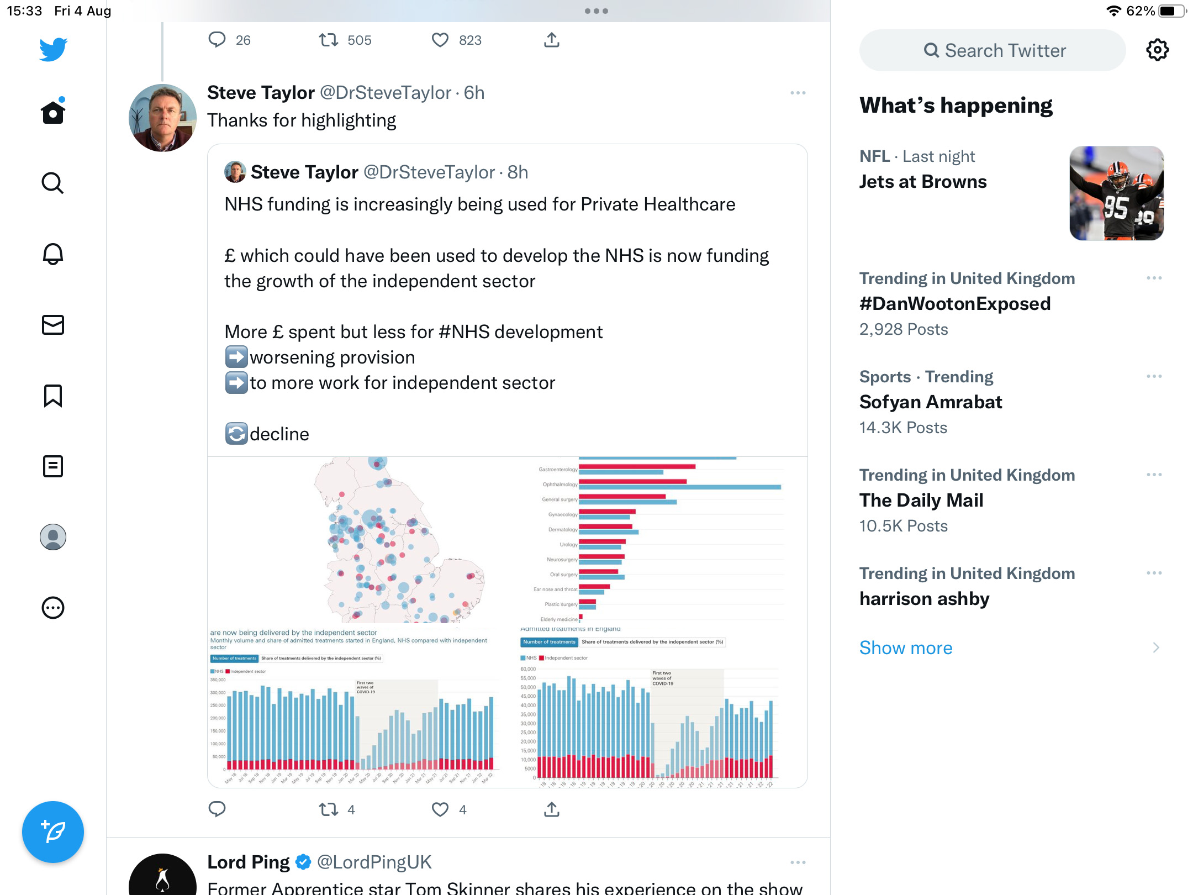Retweet the tweet with 505 retweets
1193x895 pixels.
[329, 40]
